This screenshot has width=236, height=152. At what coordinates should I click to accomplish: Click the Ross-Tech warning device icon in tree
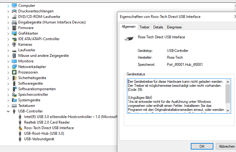coord(20,128)
